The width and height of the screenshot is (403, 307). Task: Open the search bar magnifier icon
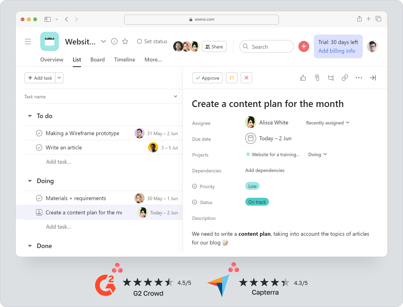click(x=246, y=46)
